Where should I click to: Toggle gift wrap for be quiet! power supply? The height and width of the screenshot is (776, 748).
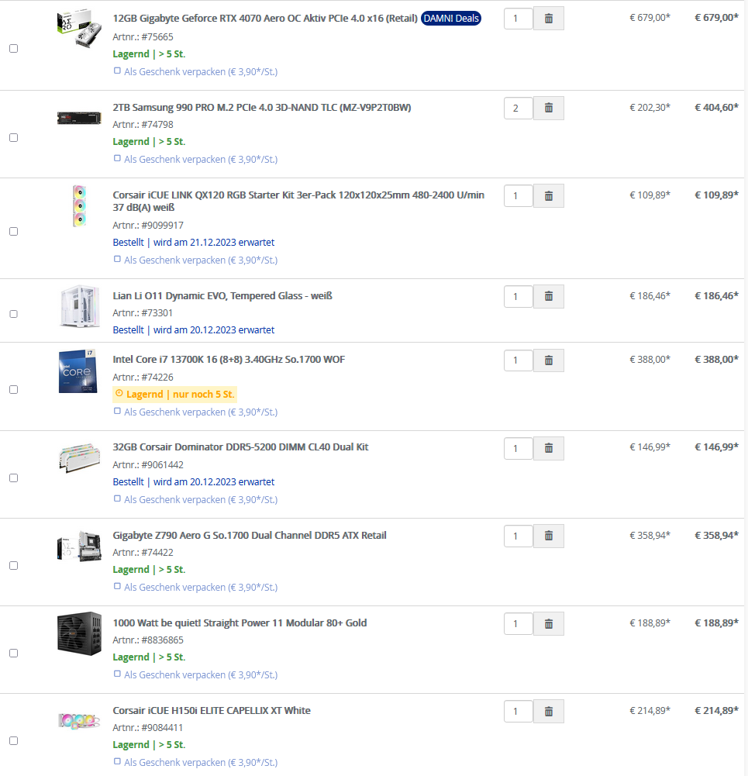pos(117,674)
